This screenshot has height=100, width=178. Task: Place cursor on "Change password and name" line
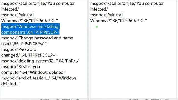pos(37,38)
